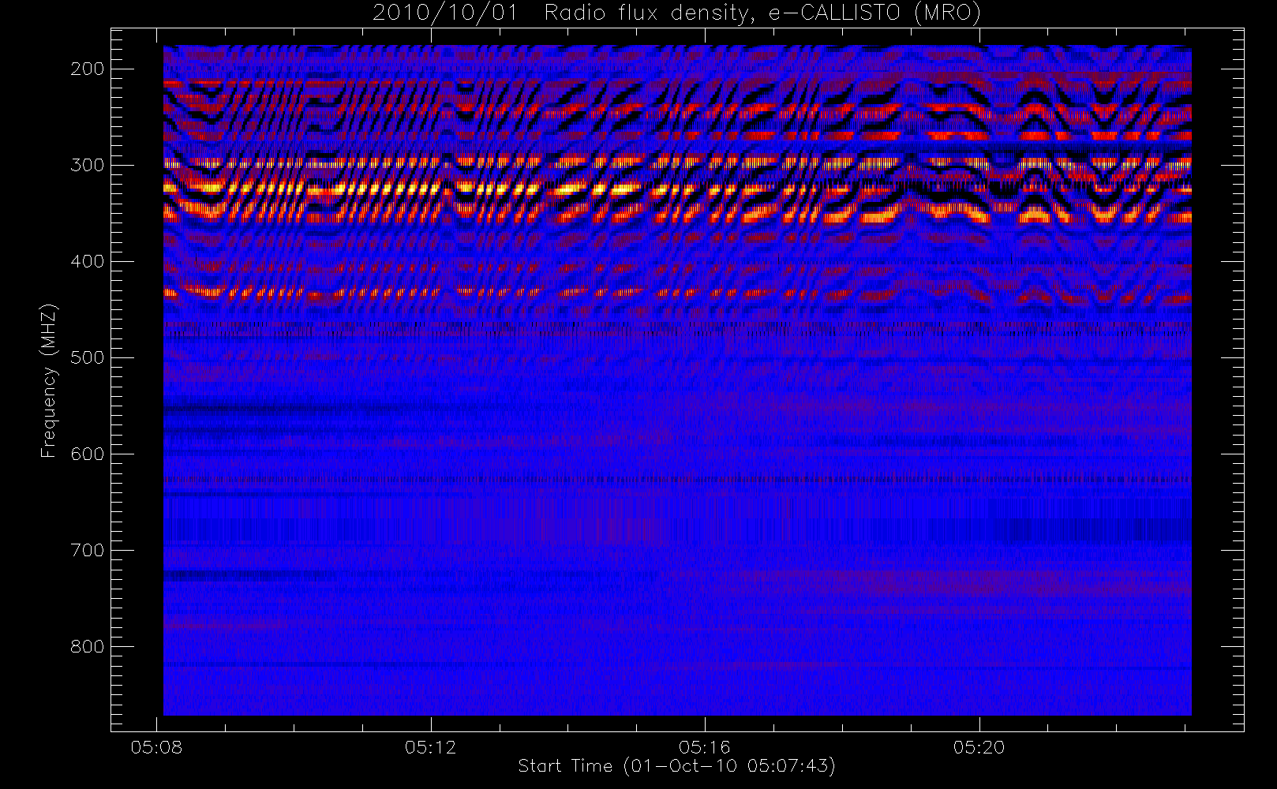The height and width of the screenshot is (789, 1277).
Task: Click the 05:08 time tick label
Action: (156, 747)
